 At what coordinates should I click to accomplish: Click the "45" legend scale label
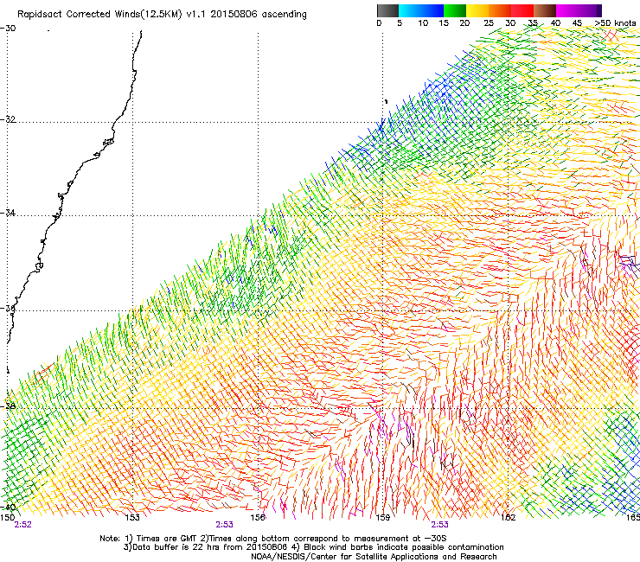[x=577, y=22]
